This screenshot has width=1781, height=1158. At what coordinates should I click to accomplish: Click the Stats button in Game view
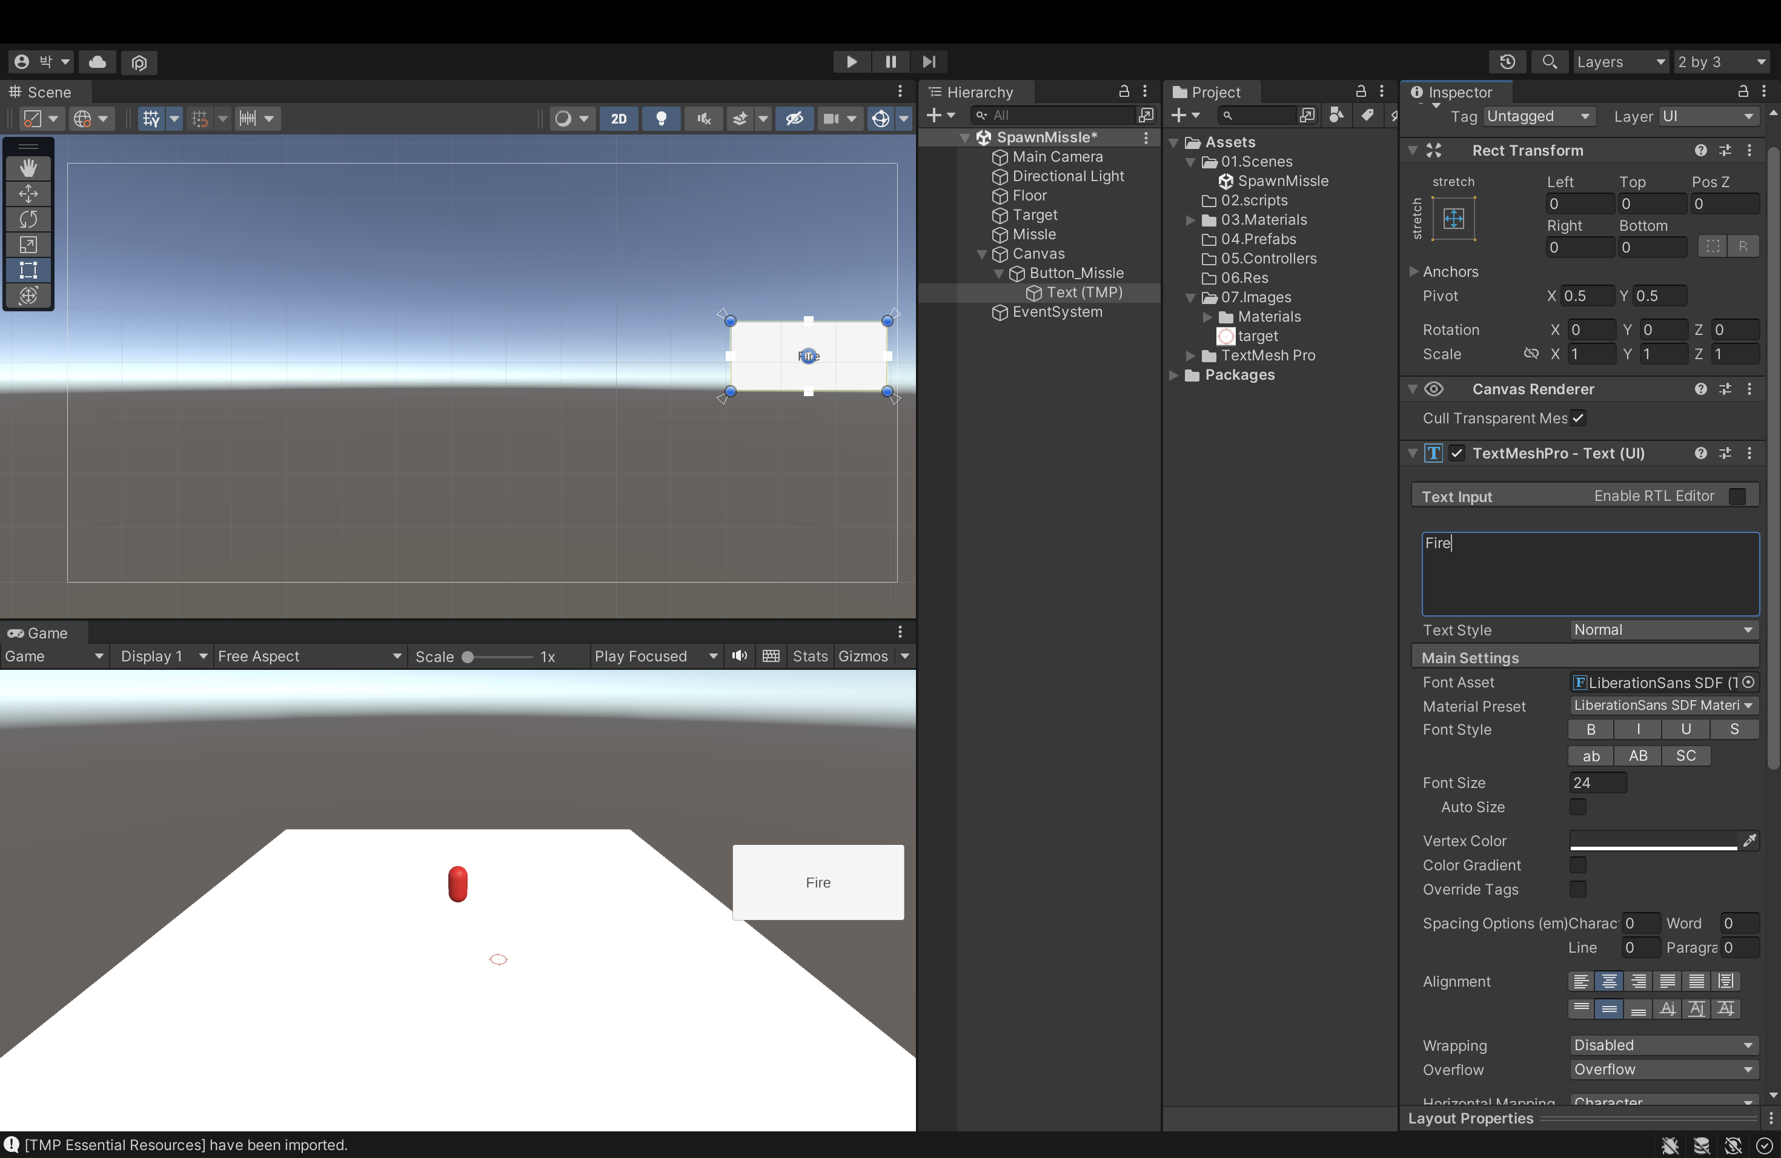[x=810, y=656]
